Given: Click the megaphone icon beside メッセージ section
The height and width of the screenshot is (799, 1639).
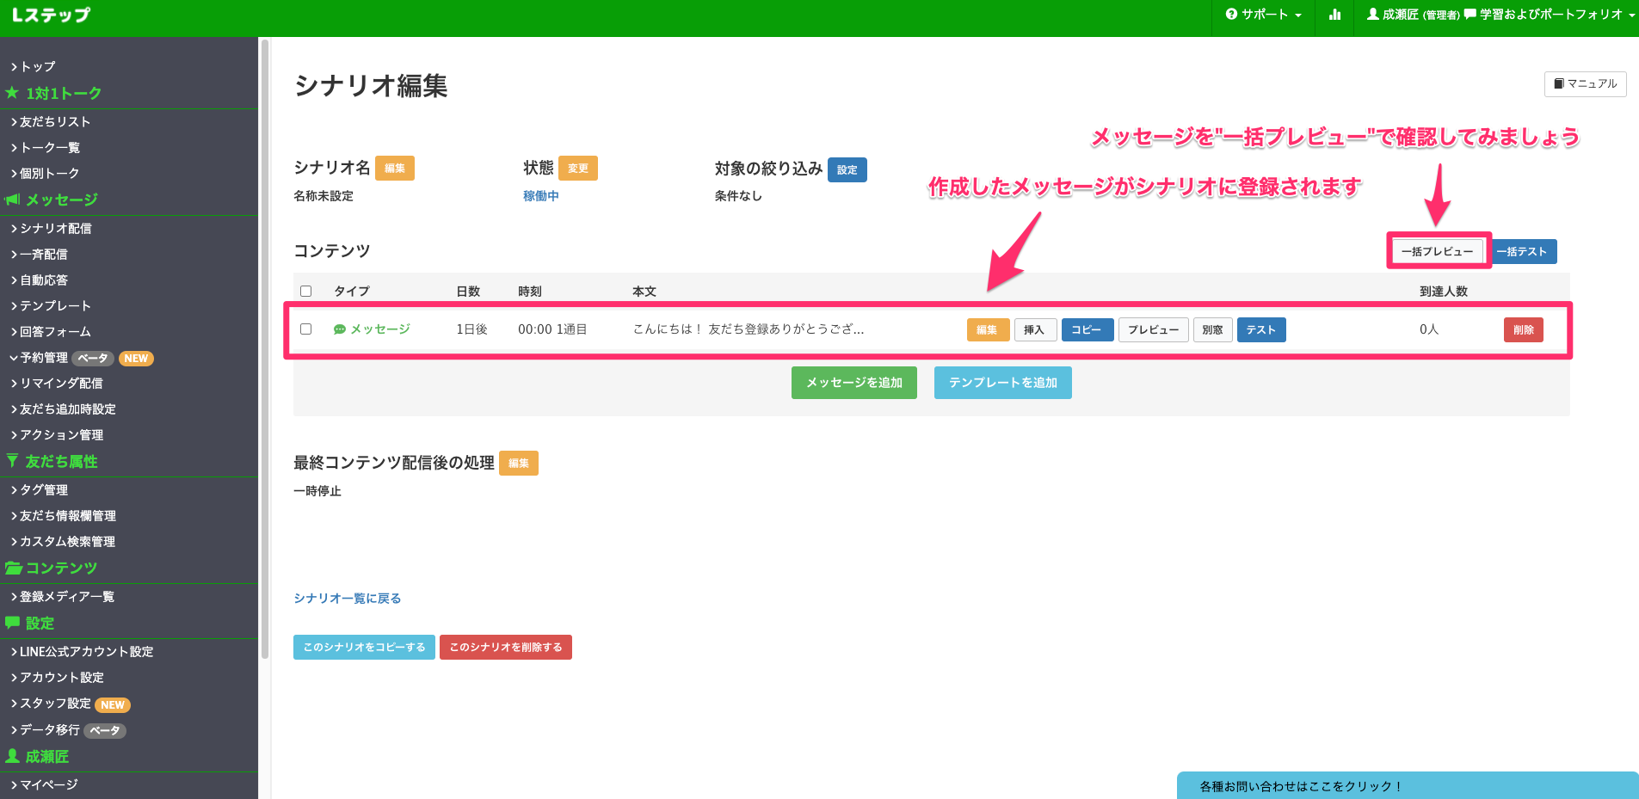Looking at the screenshot, I should (x=11, y=199).
